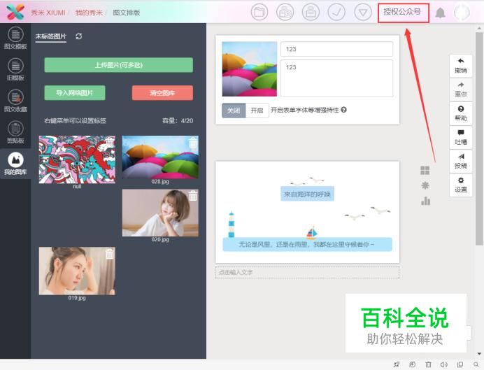
Task: Click 上传图片(可多选) button
Action: tap(118, 65)
